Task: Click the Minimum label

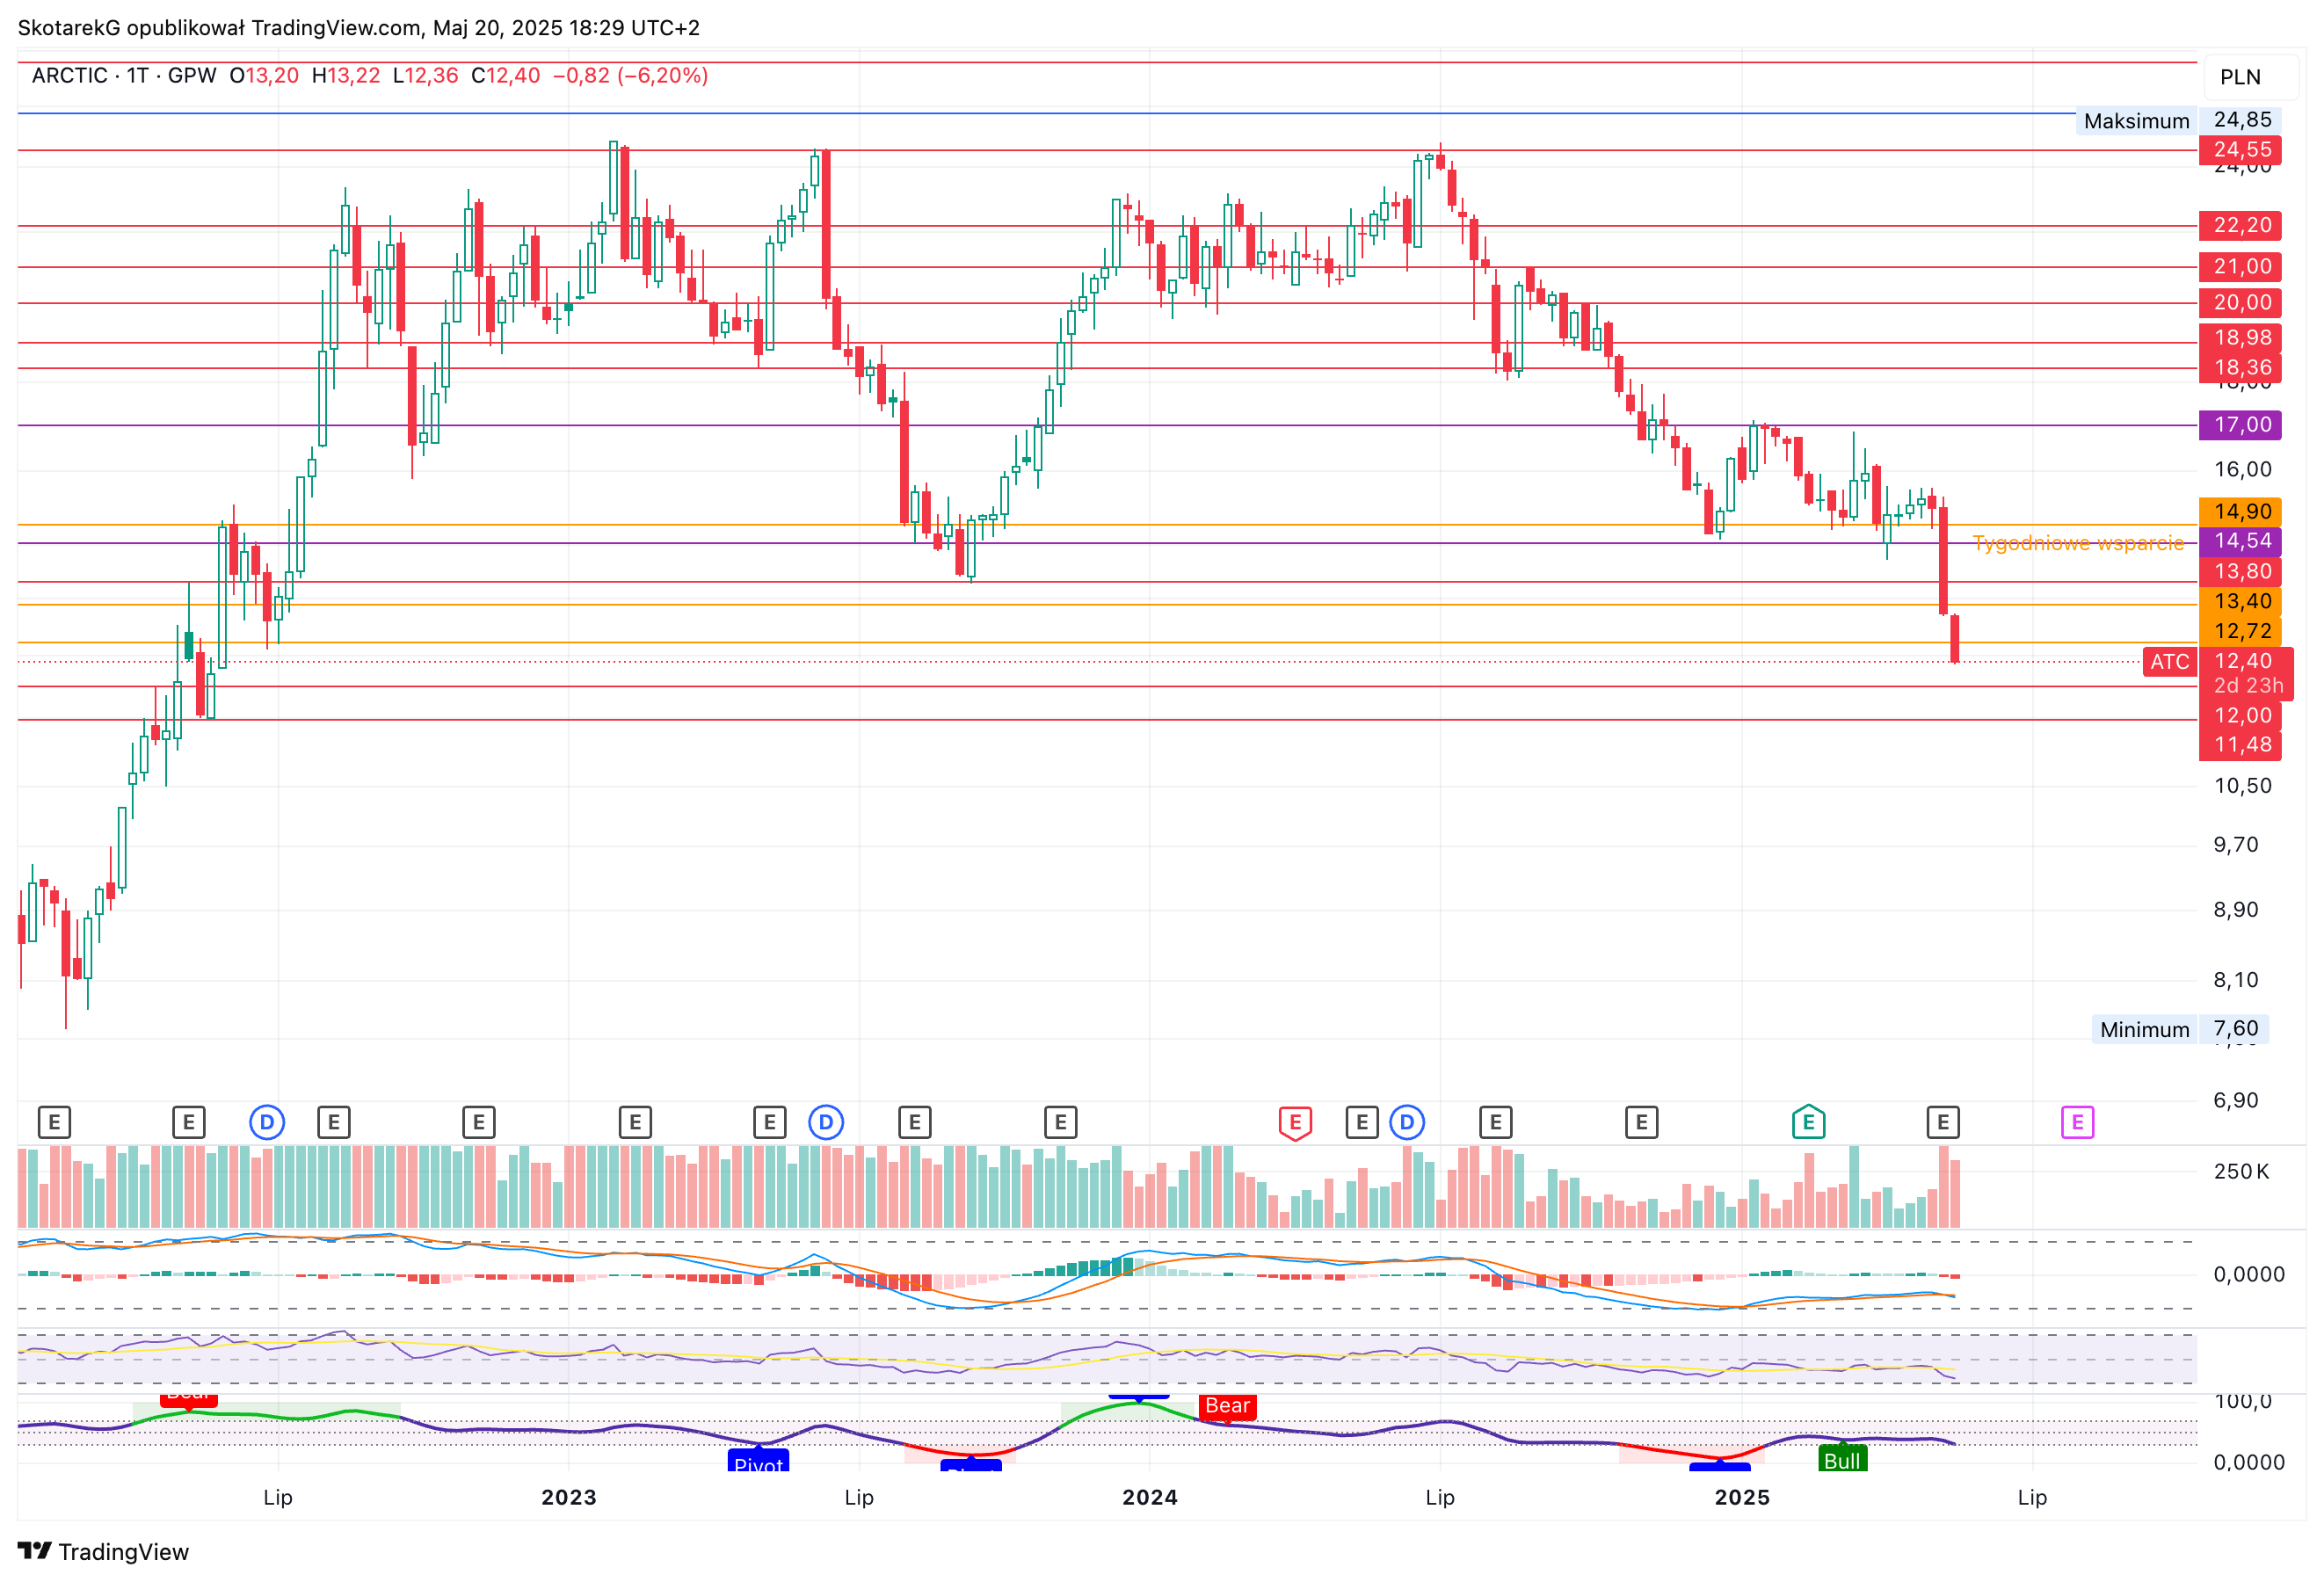Action: coord(2144,1029)
